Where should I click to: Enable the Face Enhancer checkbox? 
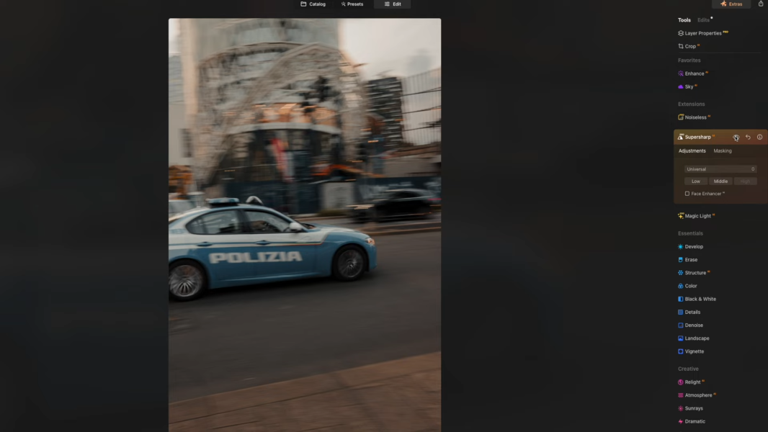[x=687, y=194]
